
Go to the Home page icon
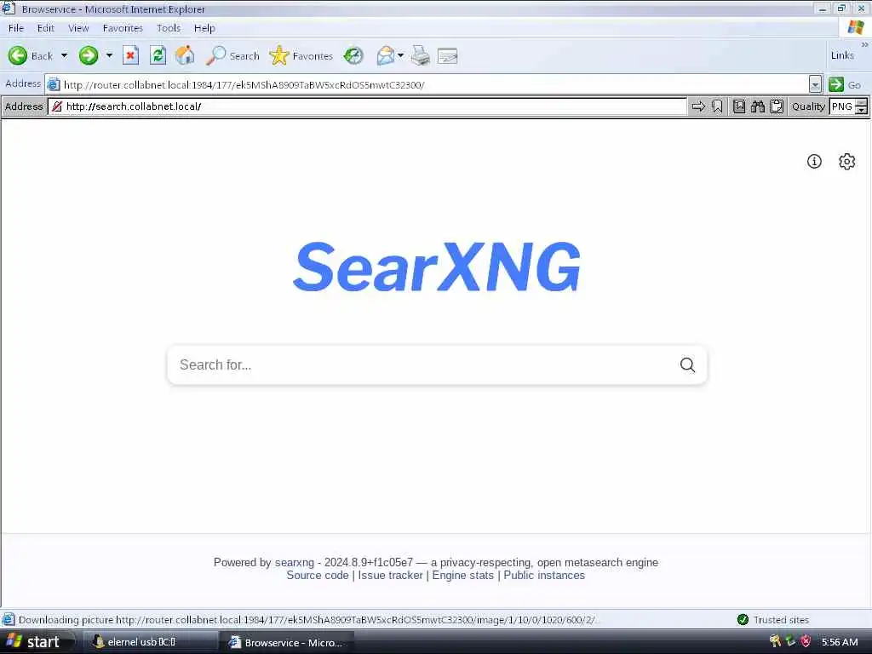[185, 55]
